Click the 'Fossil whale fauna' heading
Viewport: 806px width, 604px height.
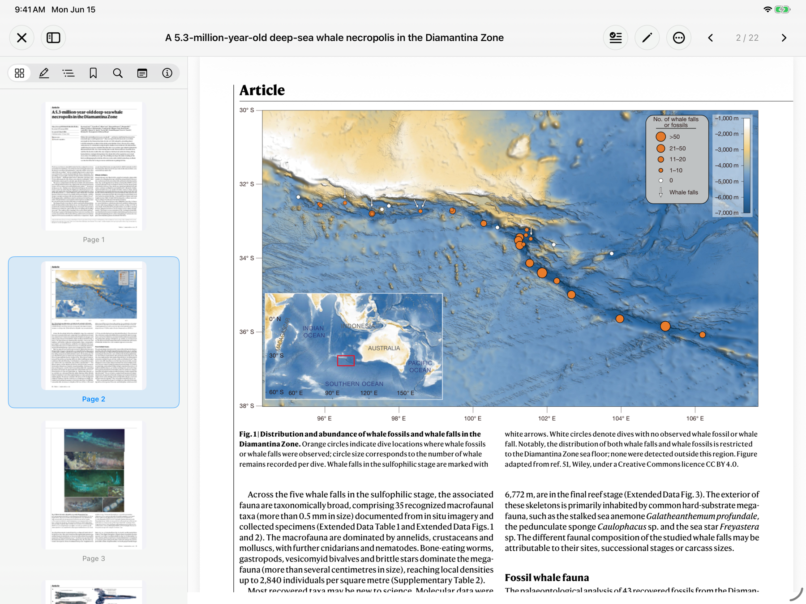click(x=547, y=578)
